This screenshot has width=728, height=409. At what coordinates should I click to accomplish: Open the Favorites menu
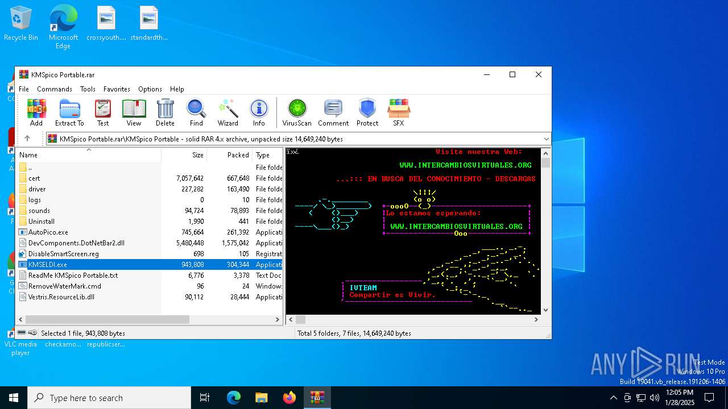tap(117, 89)
